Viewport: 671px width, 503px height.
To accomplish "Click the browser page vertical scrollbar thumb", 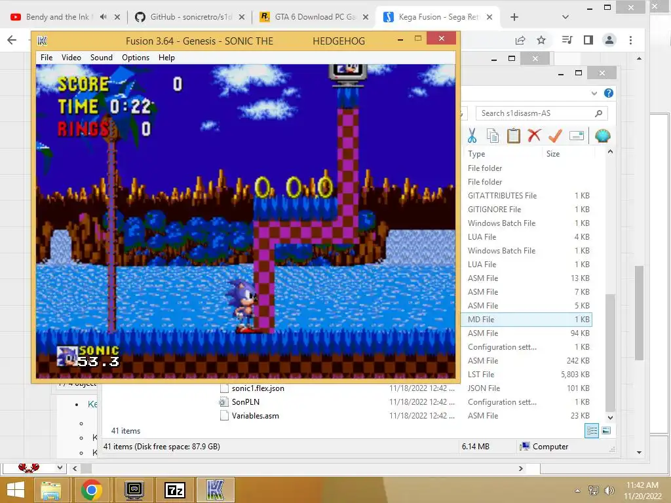I will point(640,313).
